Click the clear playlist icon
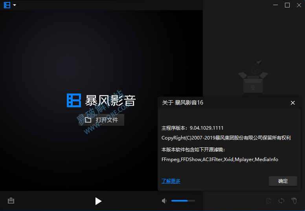Screen dimensions: 305x211 click(x=269, y=201)
